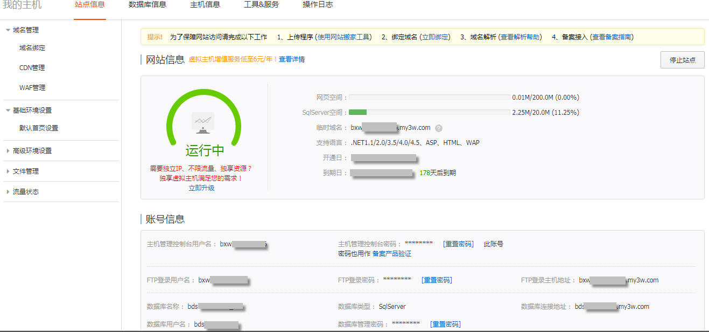View the 操作日志 tab
The width and height of the screenshot is (709, 332).
pyautogui.click(x=318, y=5)
